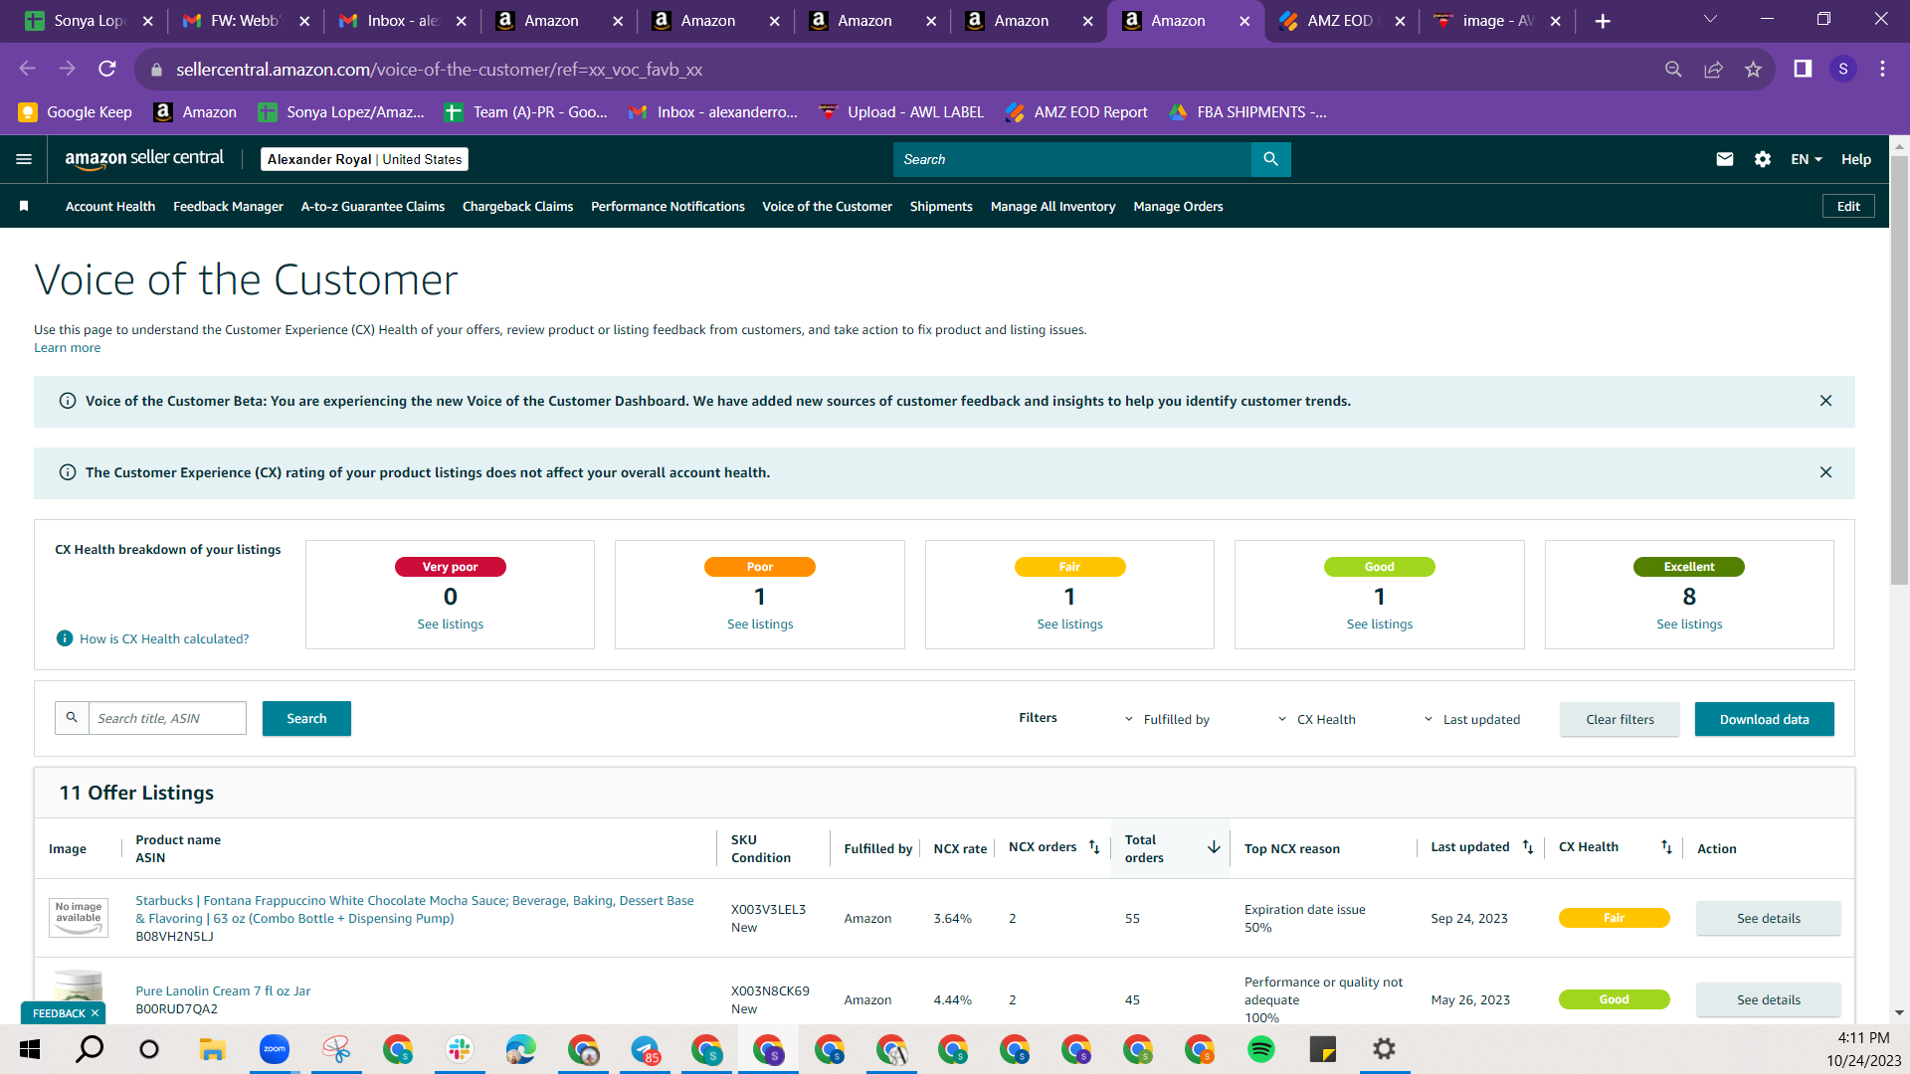This screenshot has height=1074, width=1910.
Task: Open the Seller Central hamburger menu
Action: click(x=24, y=159)
